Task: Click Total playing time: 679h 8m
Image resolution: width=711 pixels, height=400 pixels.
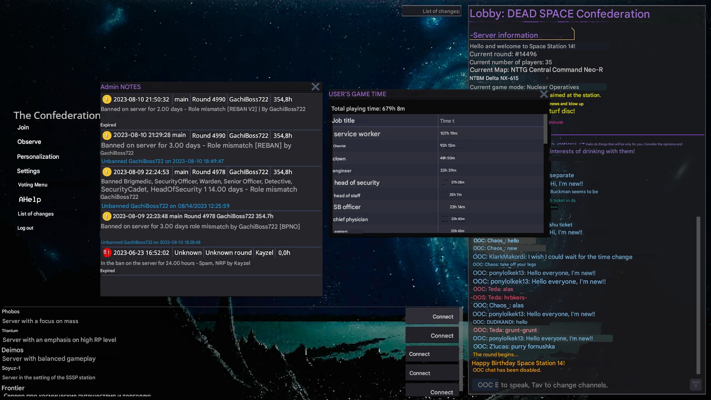Action: [368, 109]
